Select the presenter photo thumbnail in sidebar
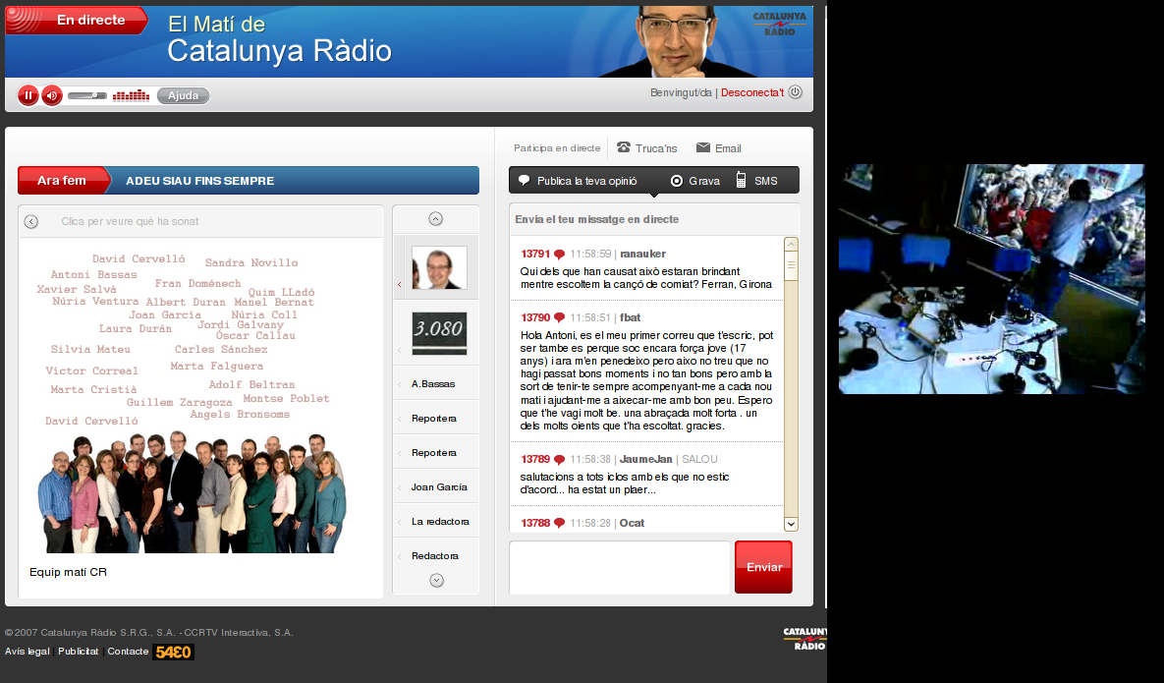 439,268
